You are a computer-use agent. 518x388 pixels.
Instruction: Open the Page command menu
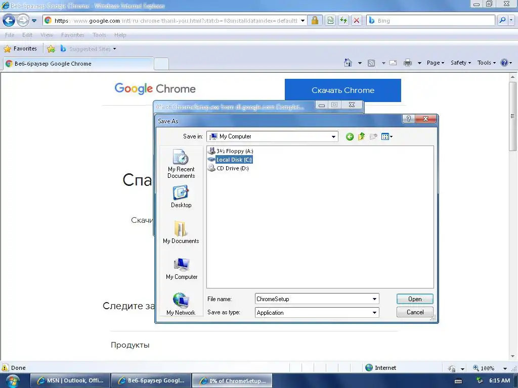(436, 62)
